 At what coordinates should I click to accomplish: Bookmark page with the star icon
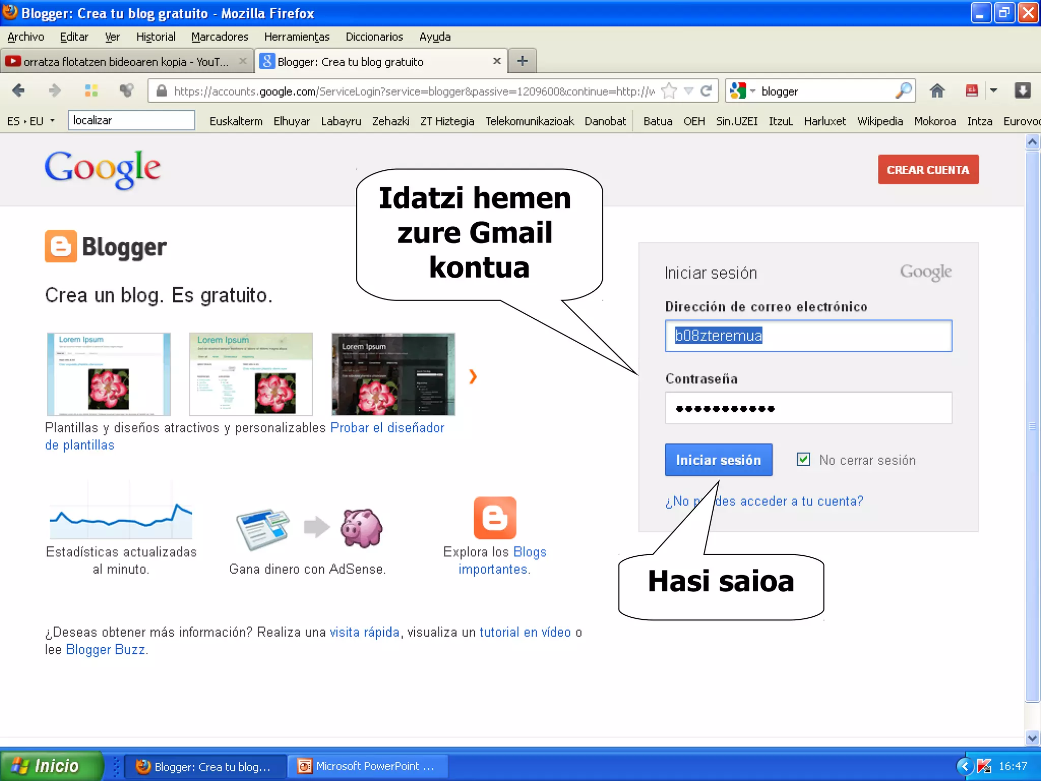coord(669,91)
